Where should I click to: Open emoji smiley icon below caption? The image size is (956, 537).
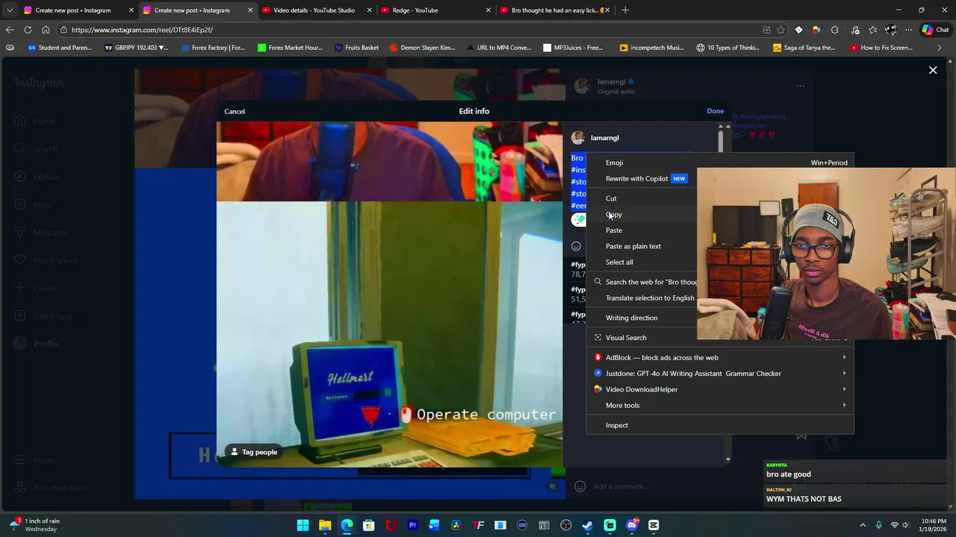(x=576, y=246)
